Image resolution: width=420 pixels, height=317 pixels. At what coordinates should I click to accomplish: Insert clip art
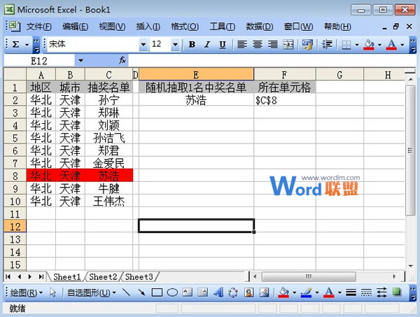248,293
